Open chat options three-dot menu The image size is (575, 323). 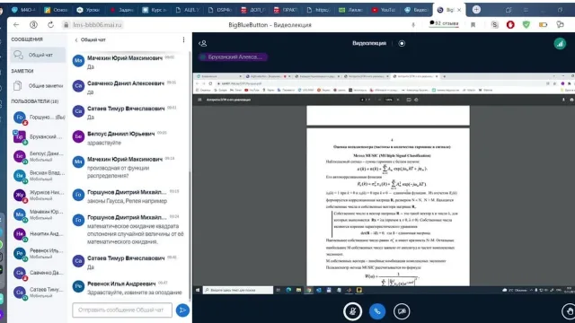[x=183, y=39]
